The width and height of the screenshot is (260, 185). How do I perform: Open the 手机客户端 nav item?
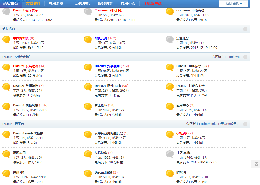click(x=153, y=3)
